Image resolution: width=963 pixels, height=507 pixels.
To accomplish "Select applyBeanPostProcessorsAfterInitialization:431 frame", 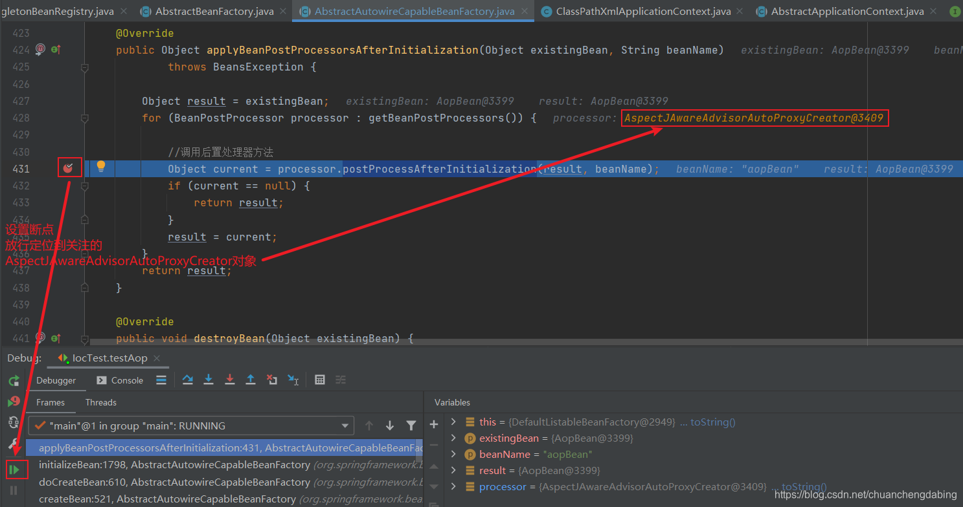I will tap(224, 448).
